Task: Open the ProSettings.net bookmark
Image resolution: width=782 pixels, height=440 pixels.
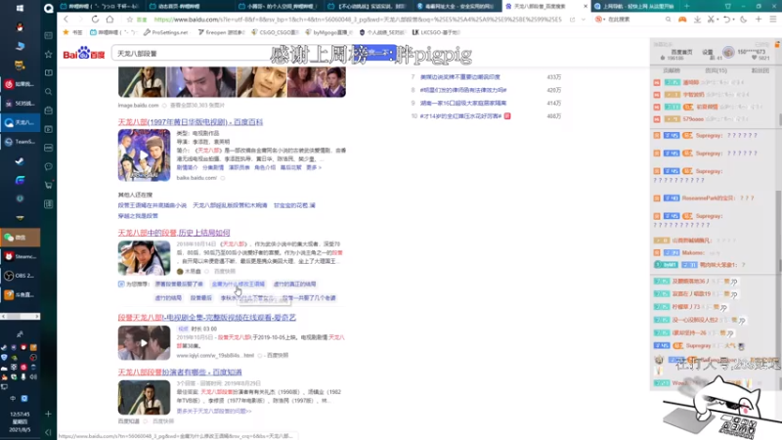Action: pyautogui.click(x=166, y=32)
